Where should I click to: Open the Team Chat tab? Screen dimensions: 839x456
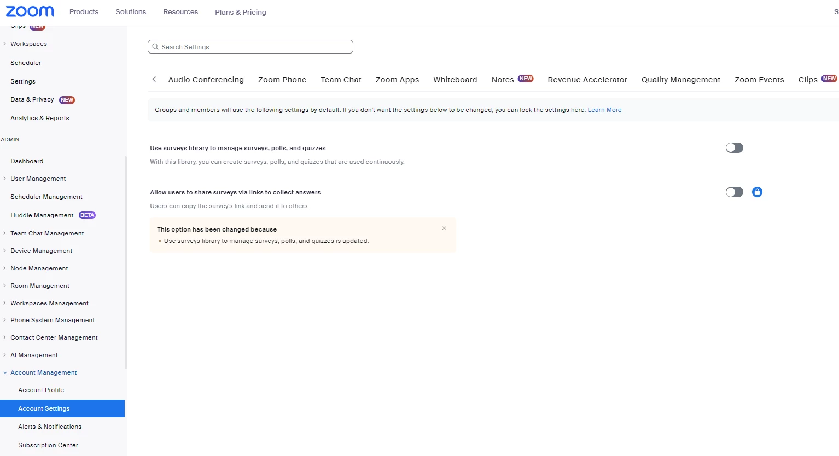(x=341, y=80)
